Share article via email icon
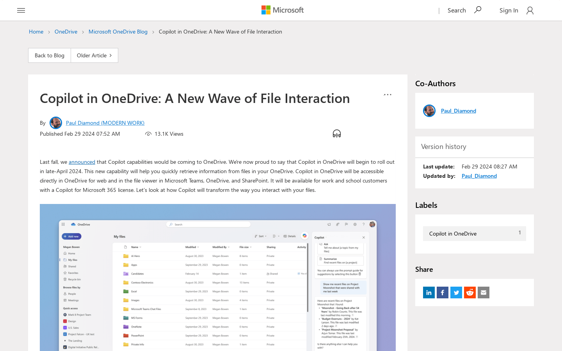The image size is (562, 351). [x=483, y=292]
